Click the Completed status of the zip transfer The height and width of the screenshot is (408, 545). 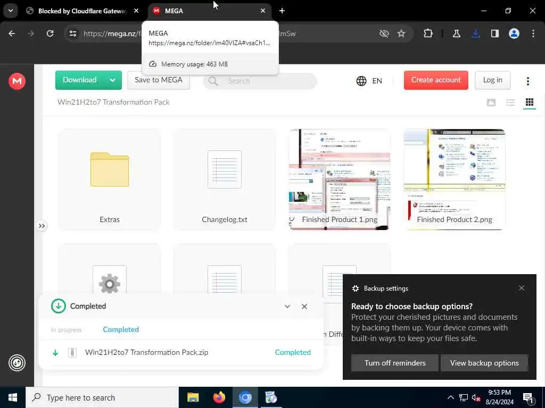coord(293,353)
